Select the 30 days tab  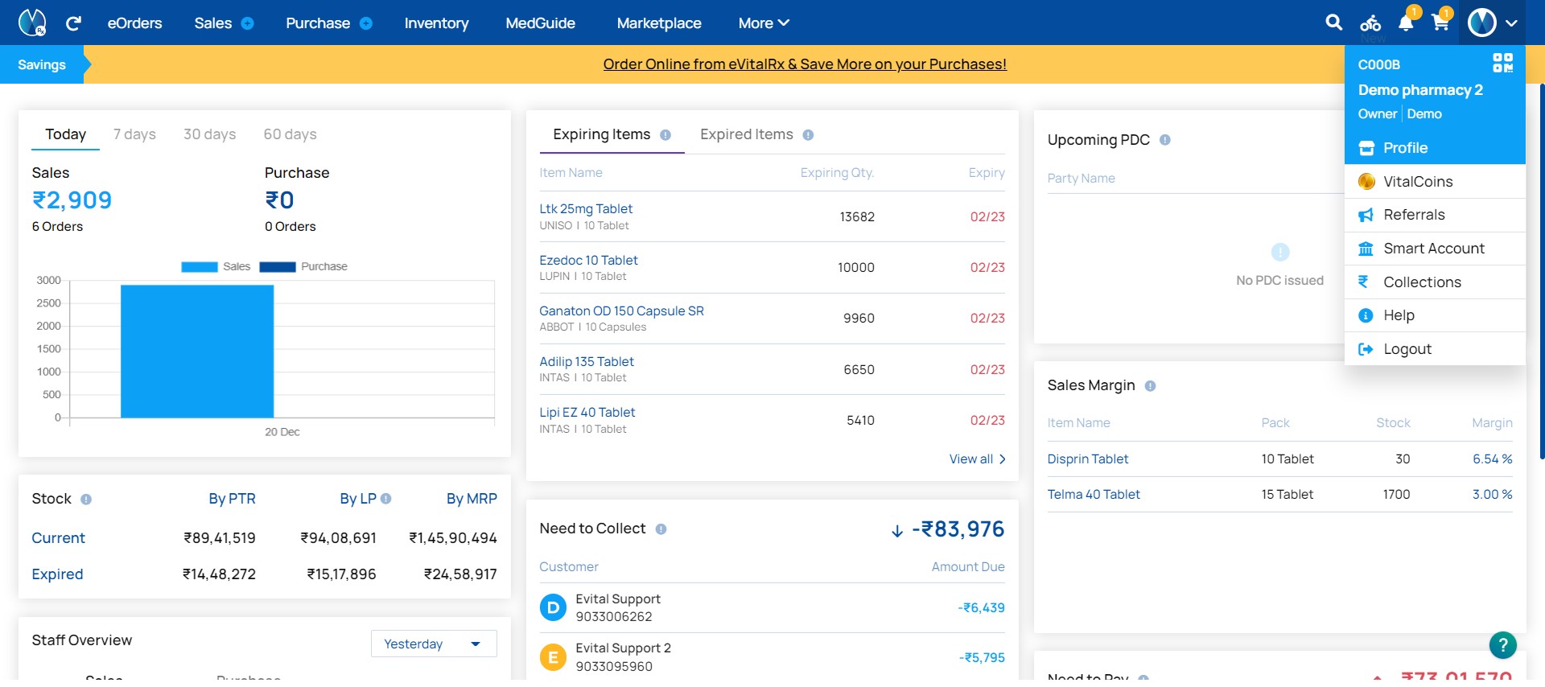pos(209,134)
